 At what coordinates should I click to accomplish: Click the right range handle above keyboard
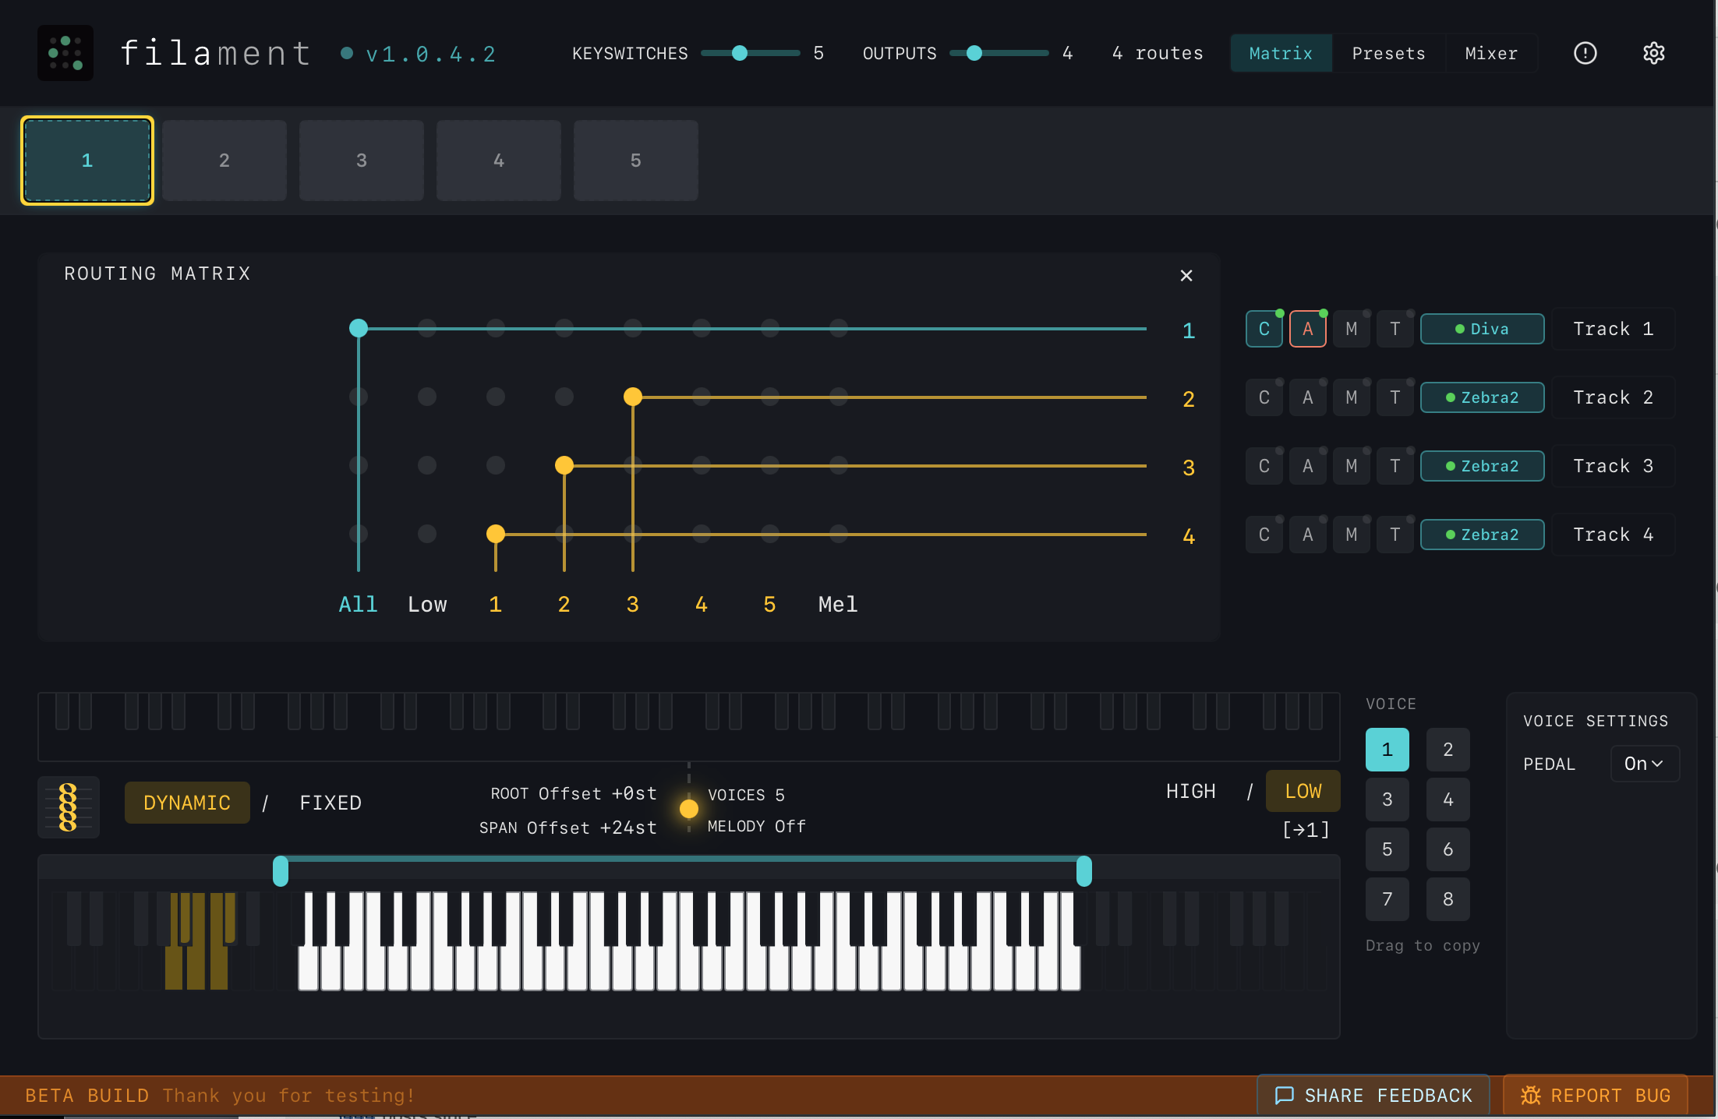[x=1083, y=870]
